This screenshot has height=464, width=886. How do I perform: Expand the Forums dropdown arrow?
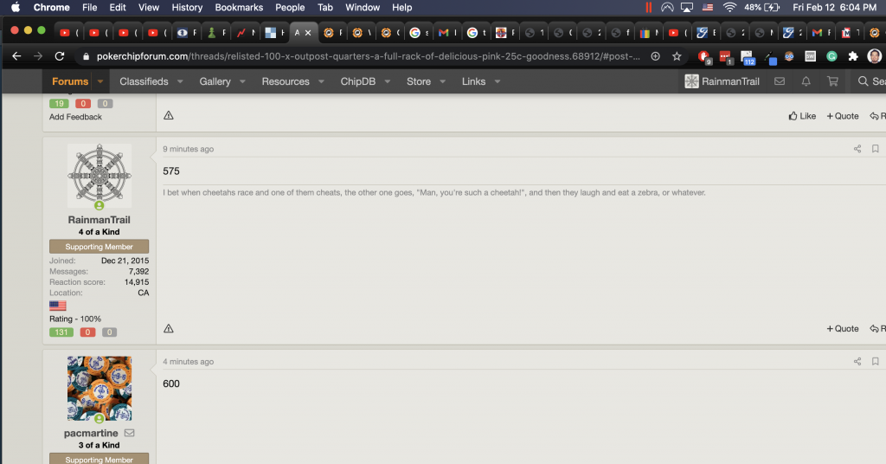100,81
